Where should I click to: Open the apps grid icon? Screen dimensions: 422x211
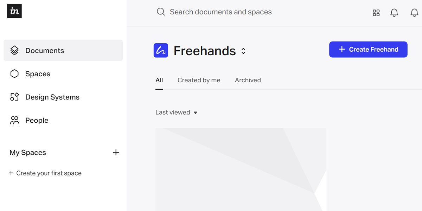click(376, 13)
